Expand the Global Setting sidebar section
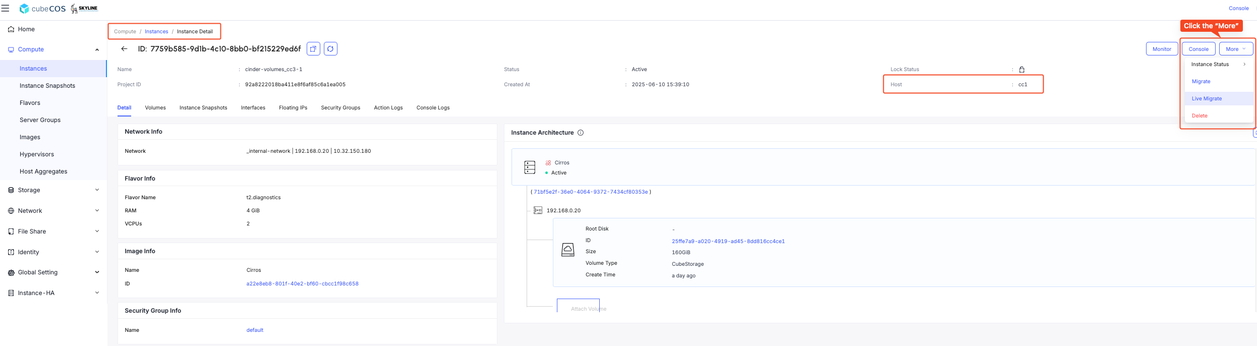This screenshot has height=346, width=1257. coord(97,272)
